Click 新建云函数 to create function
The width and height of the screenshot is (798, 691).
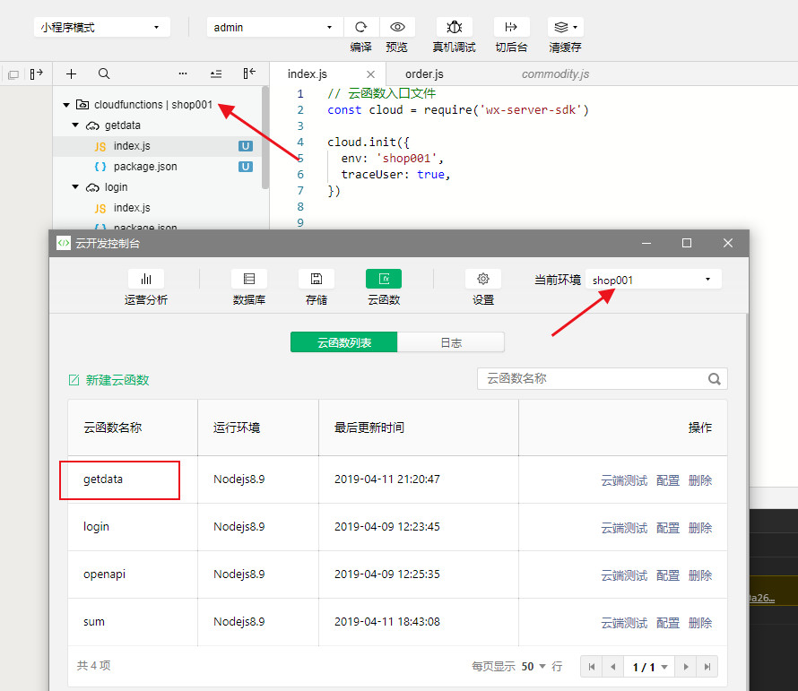tap(108, 380)
